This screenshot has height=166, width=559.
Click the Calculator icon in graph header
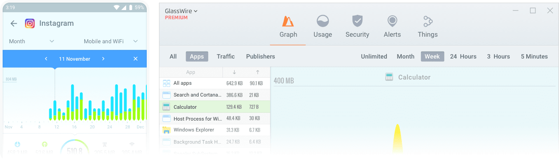point(389,77)
